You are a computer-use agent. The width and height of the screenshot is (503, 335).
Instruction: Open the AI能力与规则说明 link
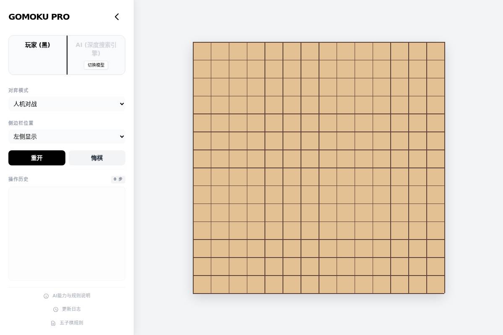(71, 296)
